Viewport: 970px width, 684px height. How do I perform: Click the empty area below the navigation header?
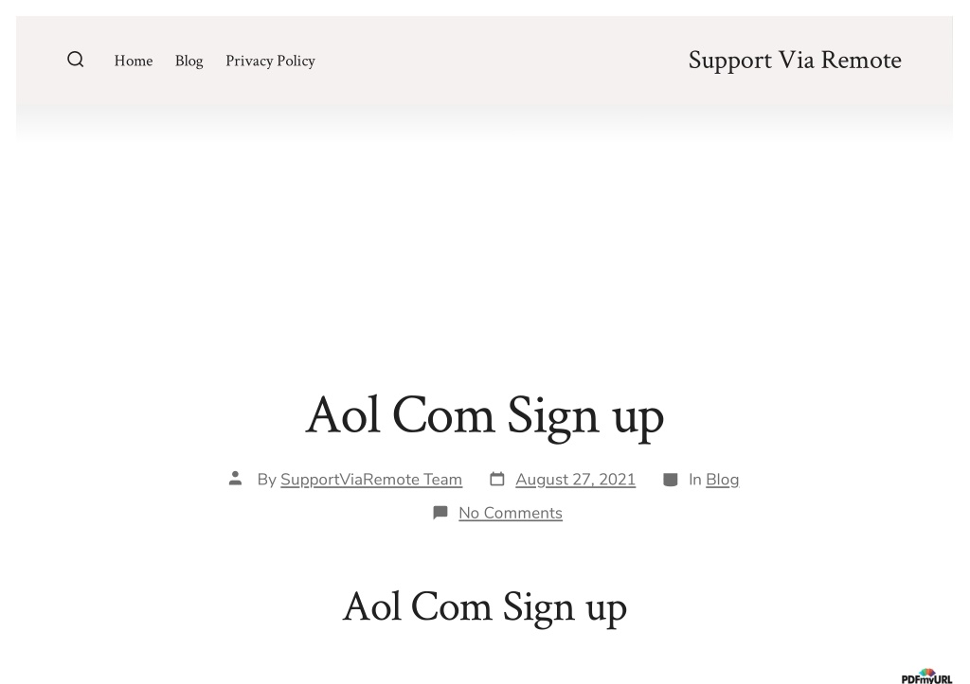click(485, 259)
